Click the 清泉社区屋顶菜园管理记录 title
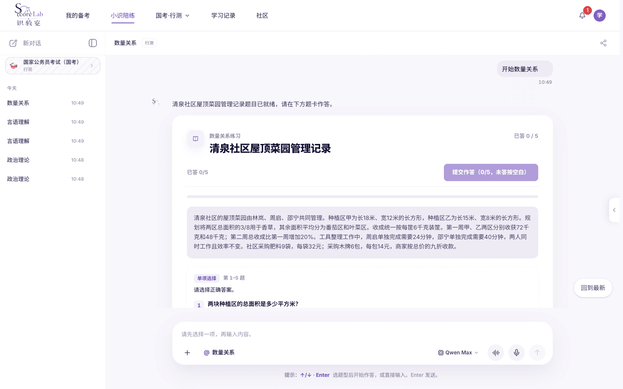 (270, 148)
